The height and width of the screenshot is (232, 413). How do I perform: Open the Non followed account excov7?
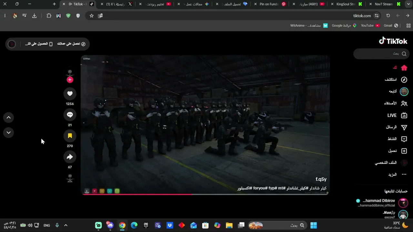395,215
